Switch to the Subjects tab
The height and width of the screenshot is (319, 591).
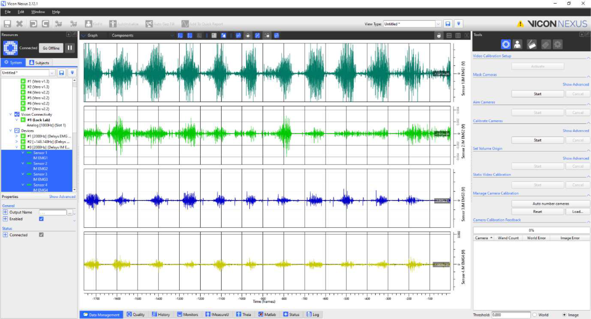point(39,63)
